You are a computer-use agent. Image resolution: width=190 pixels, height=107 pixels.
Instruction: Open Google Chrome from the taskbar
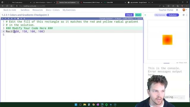pyautogui.click(x=93, y=105)
